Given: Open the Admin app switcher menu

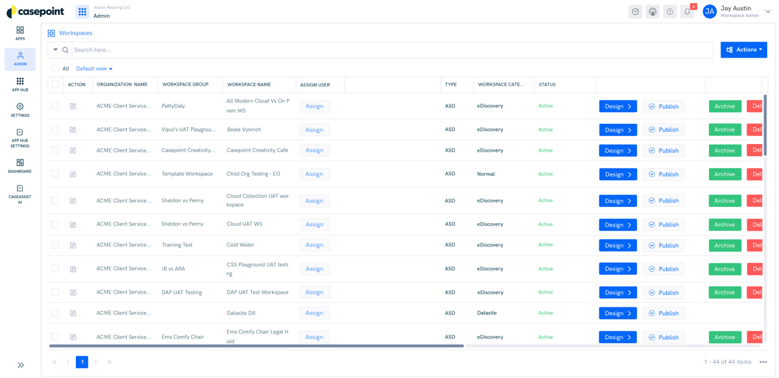Looking at the screenshot, I should pos(82,11).
